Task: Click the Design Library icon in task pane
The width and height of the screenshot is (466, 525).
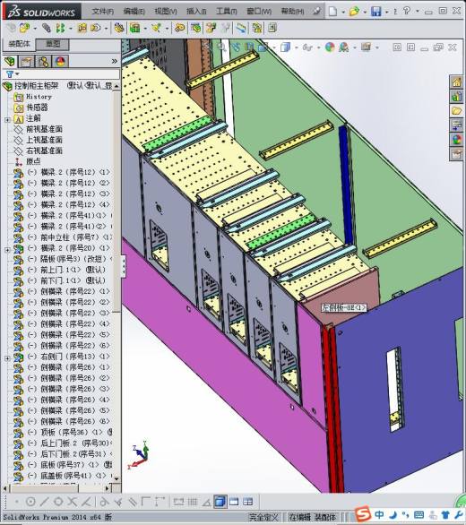Action: (457, 97)
